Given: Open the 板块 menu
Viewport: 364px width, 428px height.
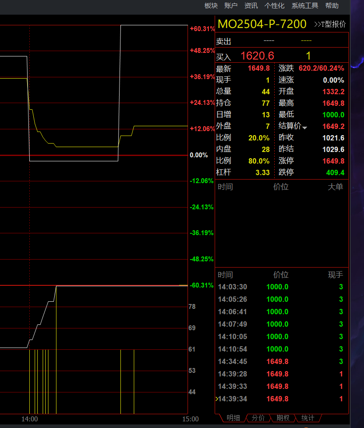Looking at the screenshot, I should point(211,6).
